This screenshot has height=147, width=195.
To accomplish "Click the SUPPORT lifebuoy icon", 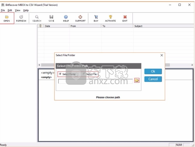I will point(80,17).
